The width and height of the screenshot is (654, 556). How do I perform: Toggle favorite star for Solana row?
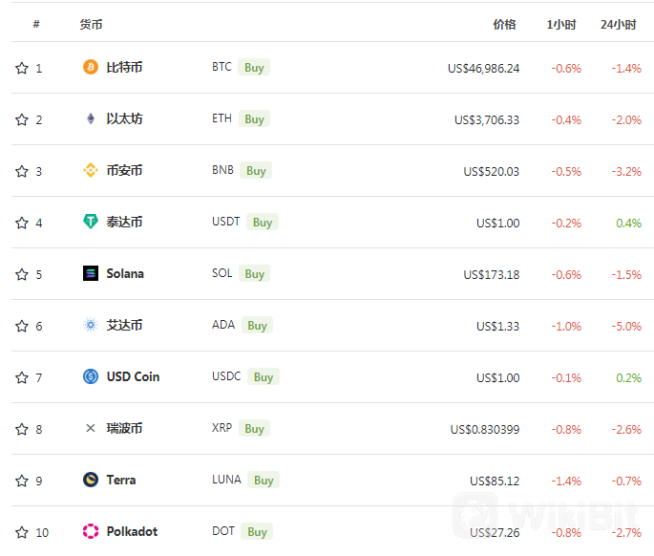(x=22, y=274)
